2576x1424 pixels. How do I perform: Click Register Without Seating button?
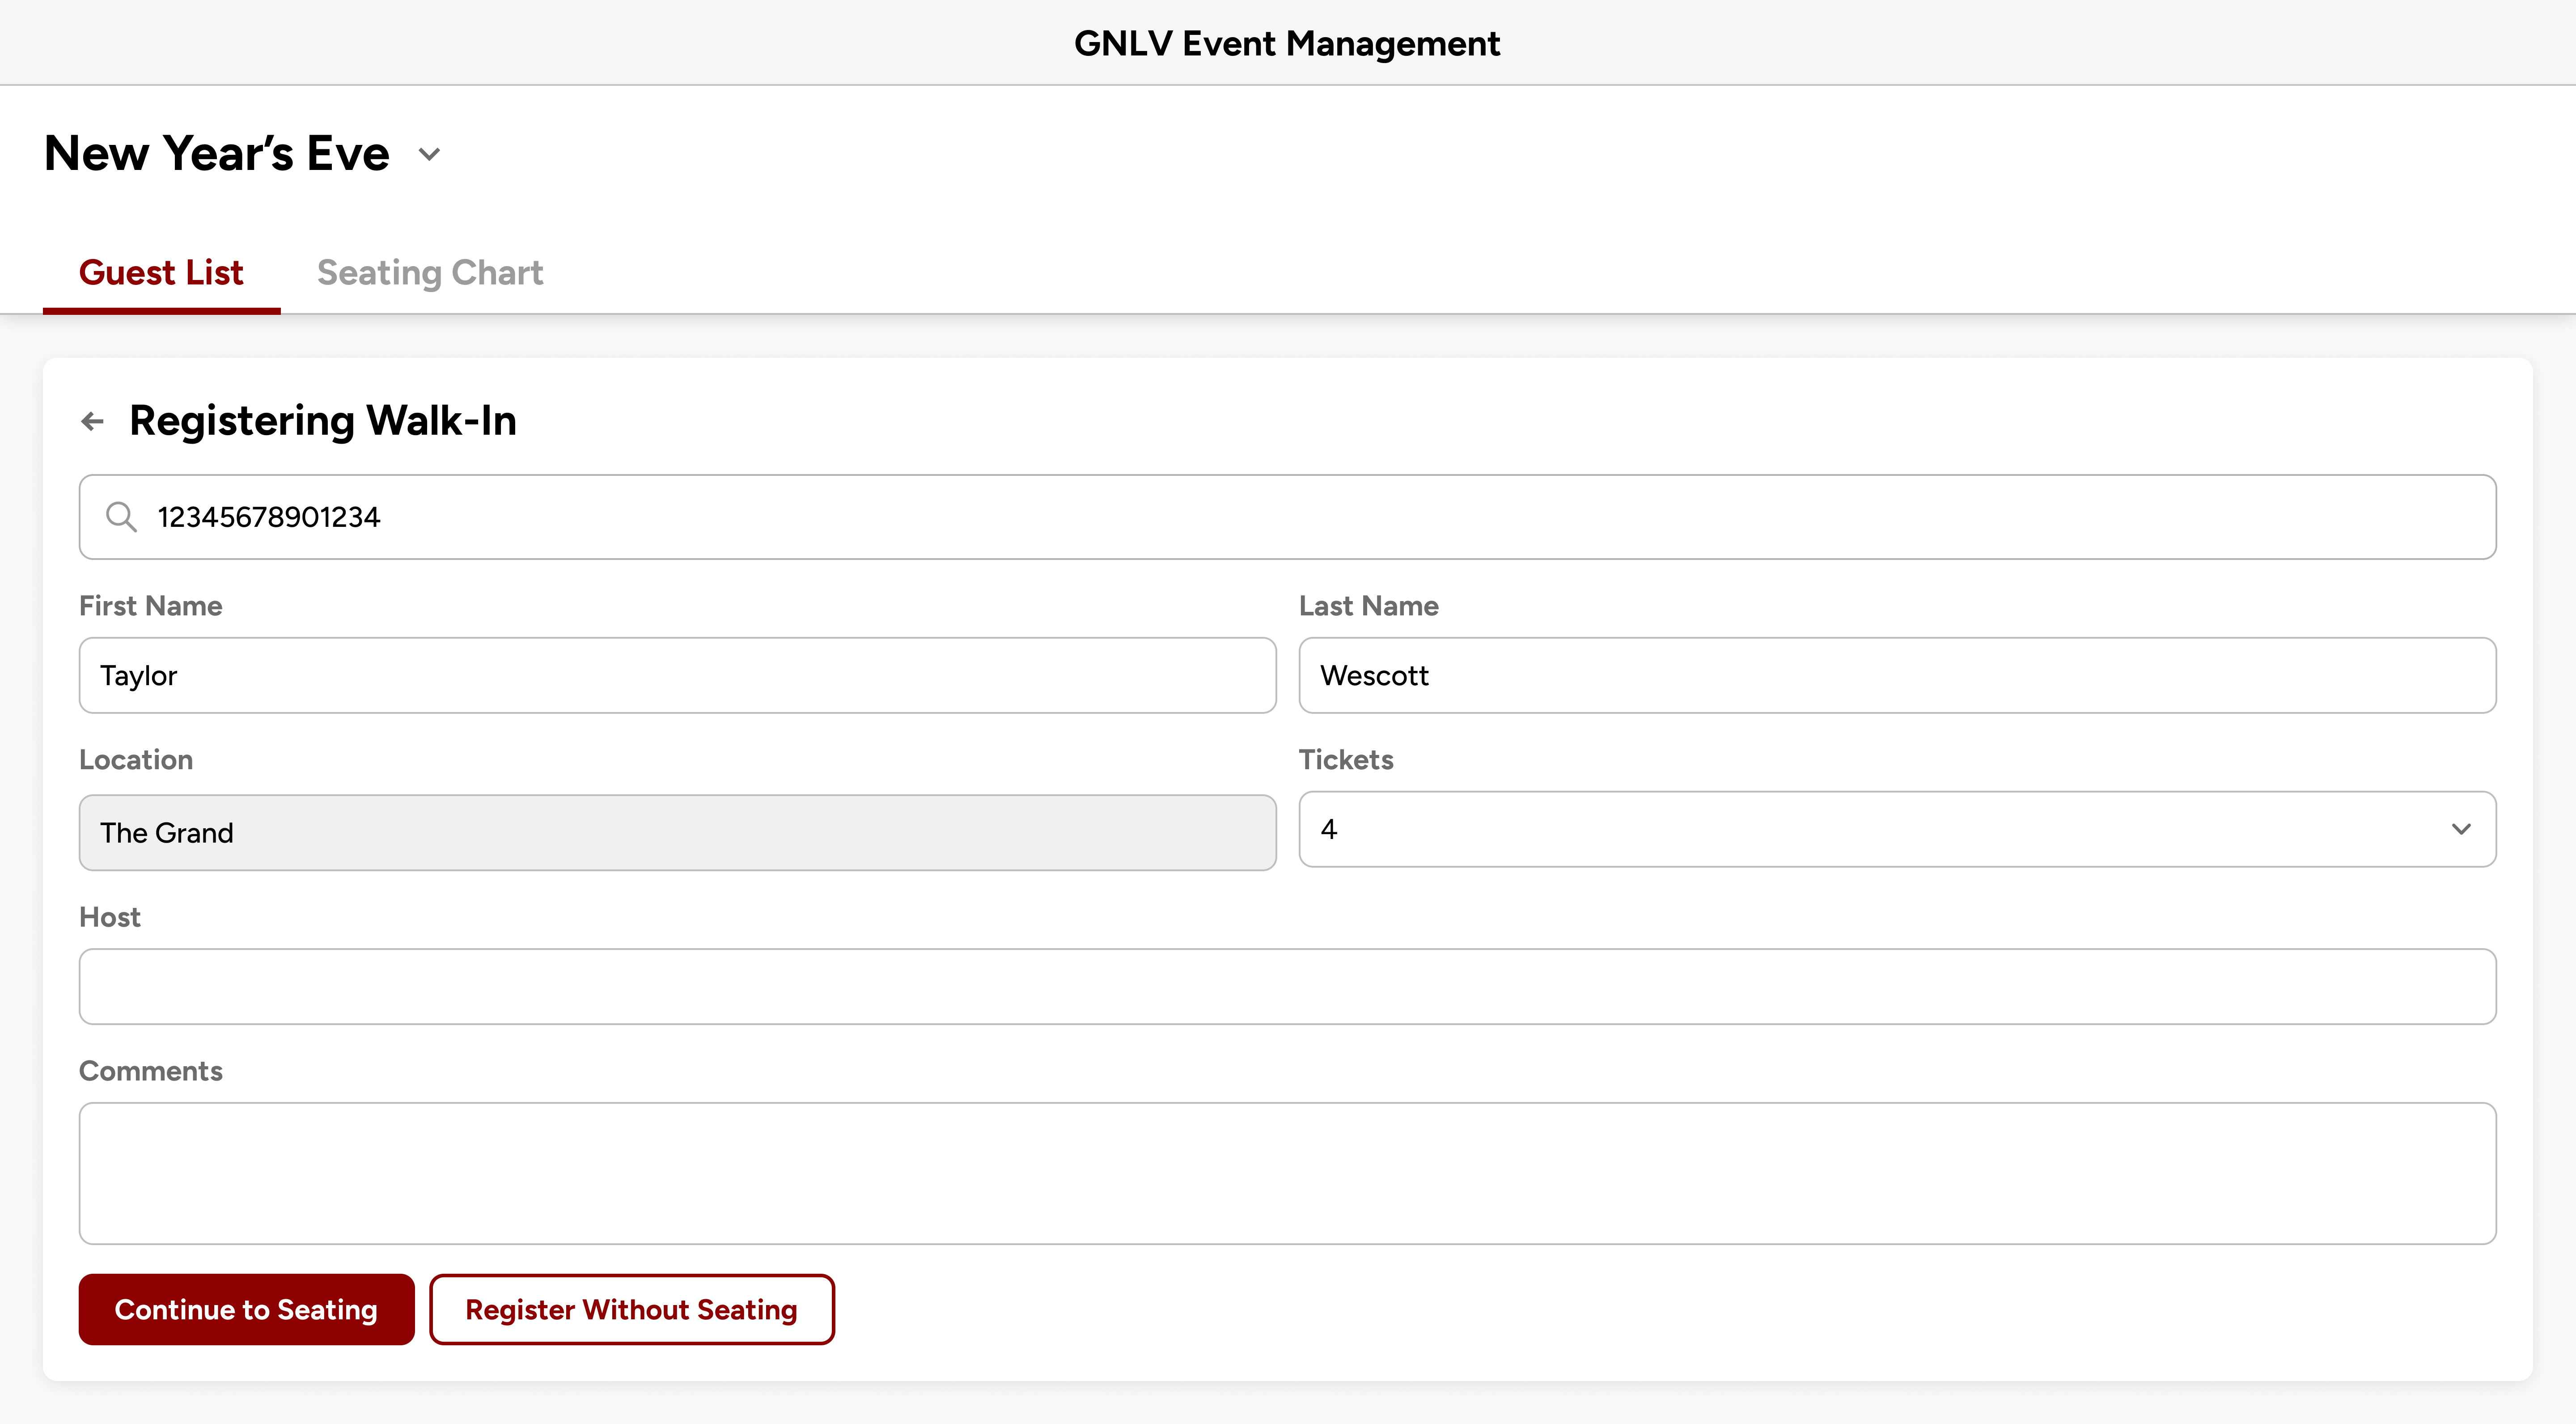[631, 1309]
